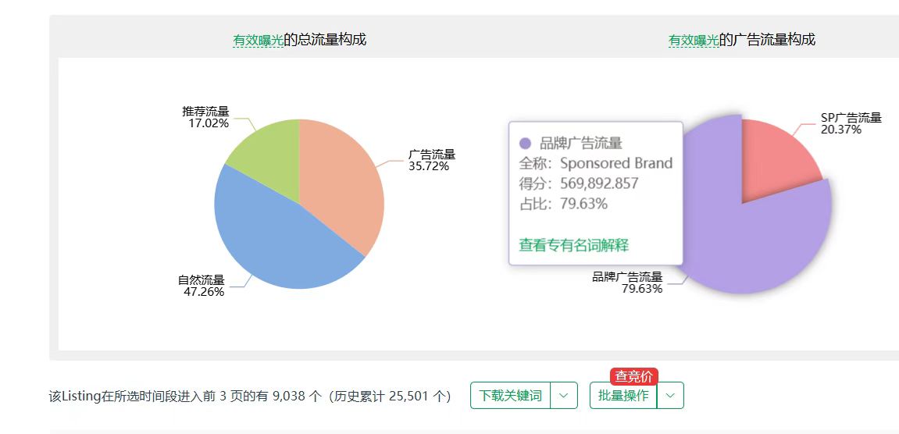Click 有效曝光 link in 广告流量构成 title
This screenshot has width=899, height=434.
(694, 40)
